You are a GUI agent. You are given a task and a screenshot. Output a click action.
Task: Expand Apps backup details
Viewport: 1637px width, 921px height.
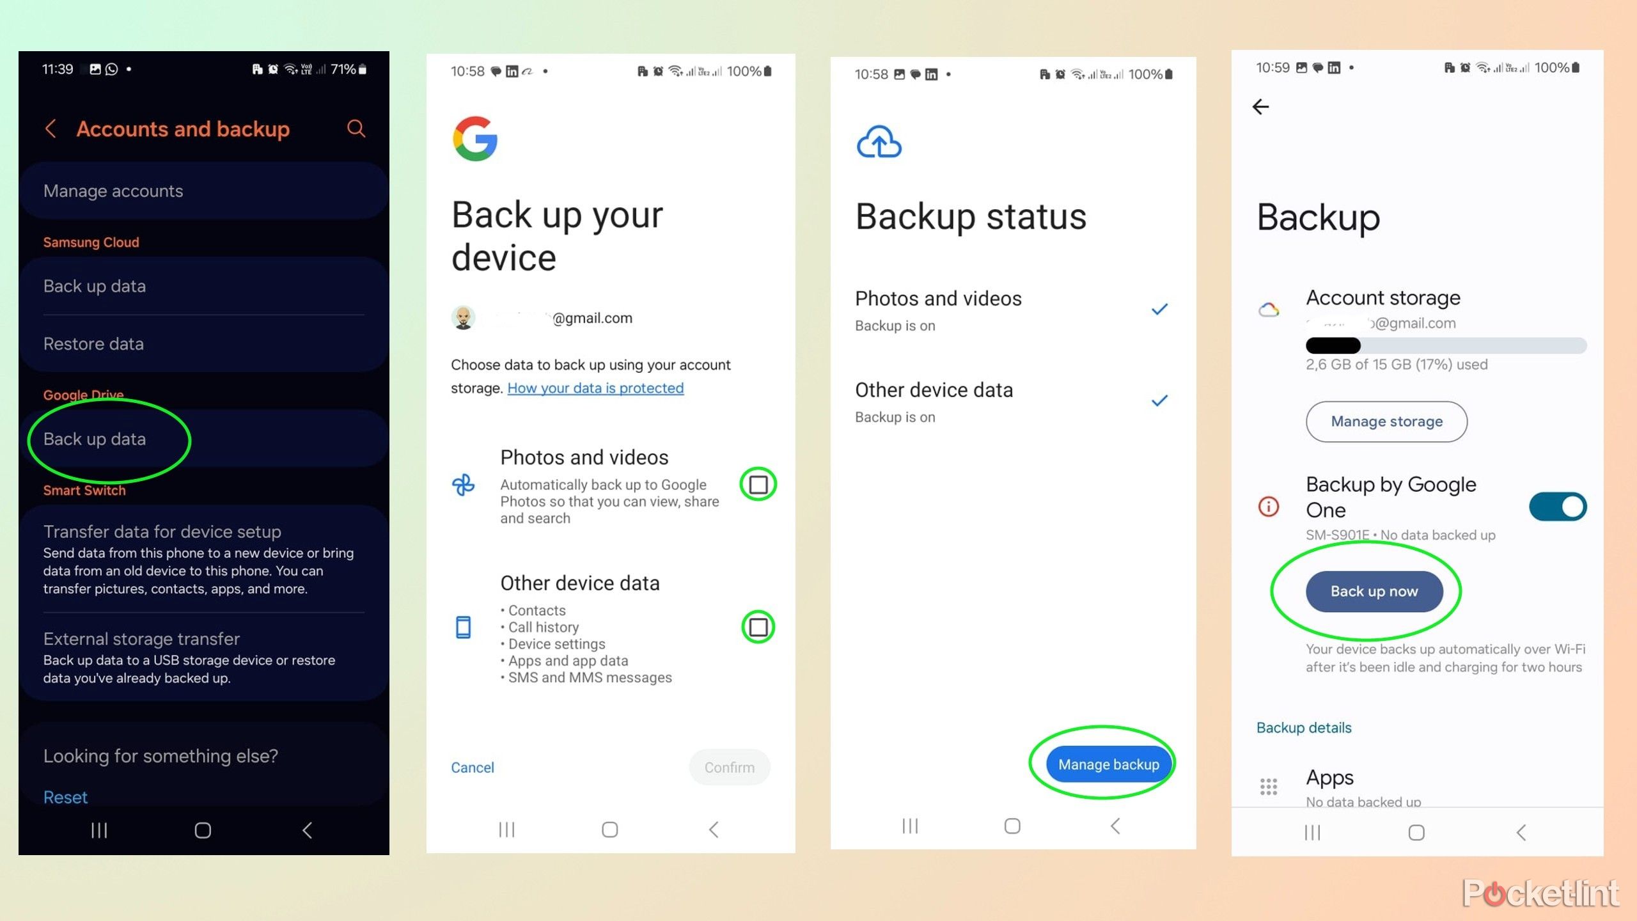[x=1421, y=786]
